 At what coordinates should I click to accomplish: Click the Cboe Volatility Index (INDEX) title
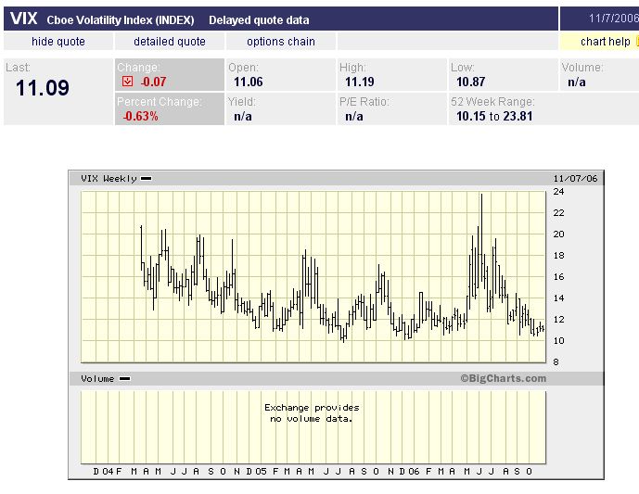[121, 20]
